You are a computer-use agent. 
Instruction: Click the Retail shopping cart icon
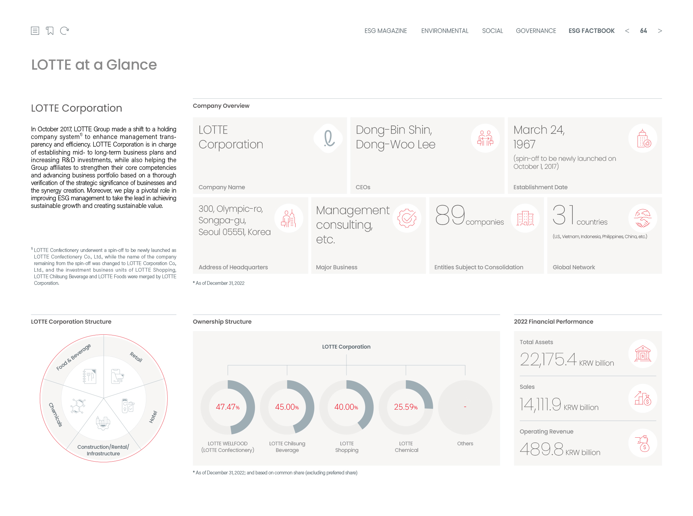[117, 376]
